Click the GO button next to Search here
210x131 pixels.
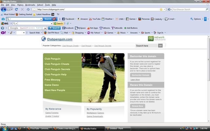coord(160,46)
